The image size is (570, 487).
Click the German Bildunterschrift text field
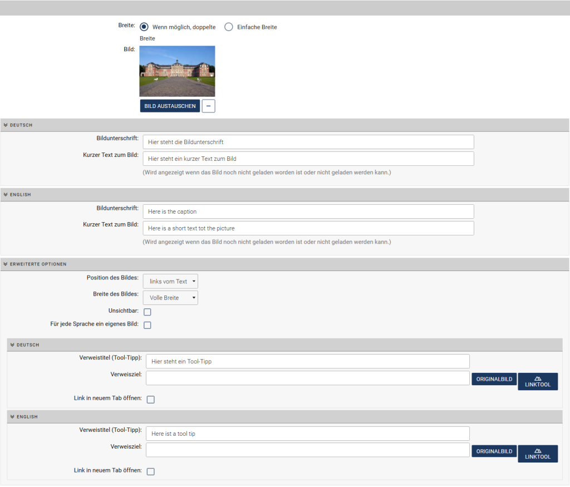pos(308,142)
